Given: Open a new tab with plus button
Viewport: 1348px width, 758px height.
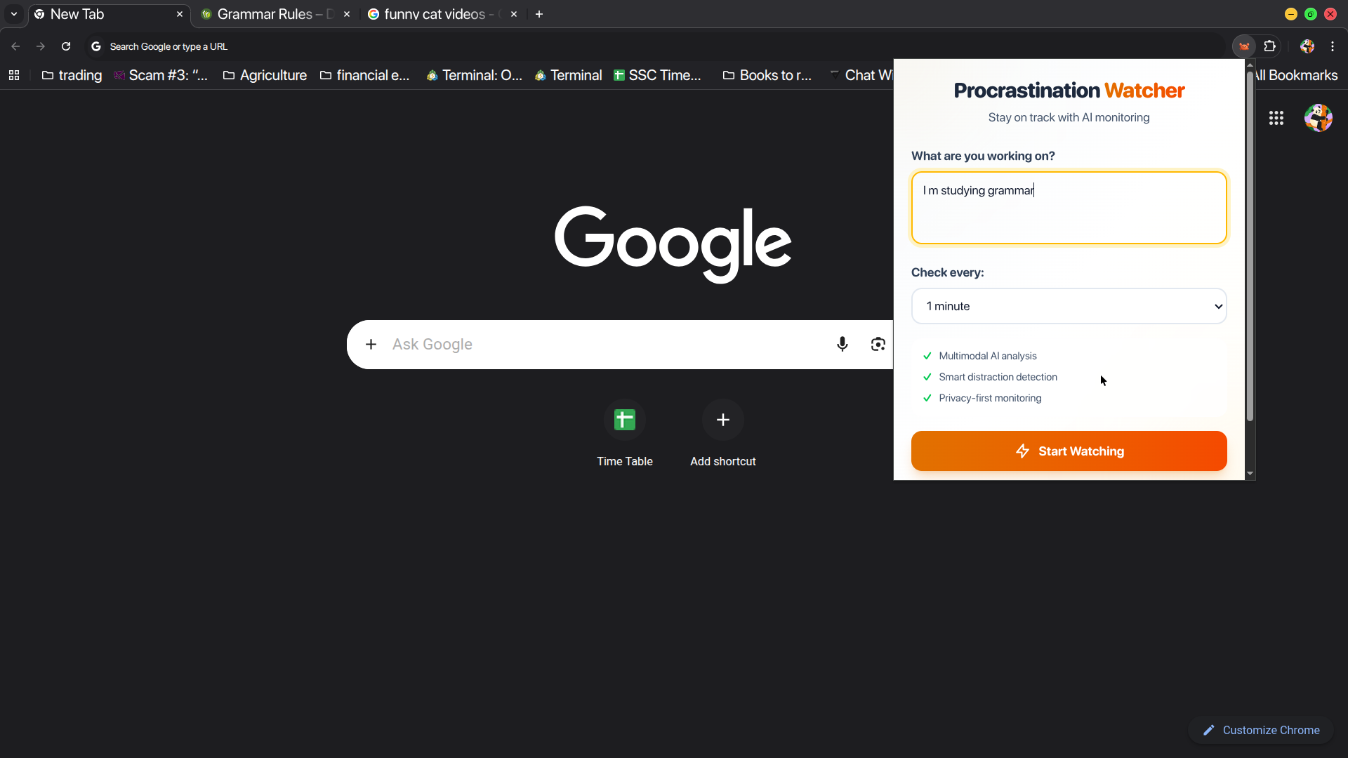Looking at the screenshot, I should [x=539, y=14].
